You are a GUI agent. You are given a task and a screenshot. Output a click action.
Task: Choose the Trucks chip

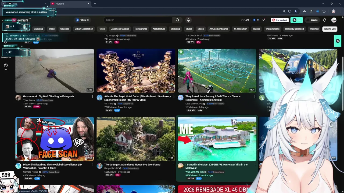point(256,29)
